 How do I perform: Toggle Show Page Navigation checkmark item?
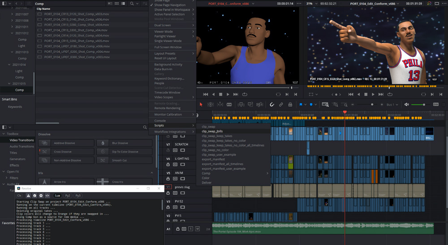point(172,5)
